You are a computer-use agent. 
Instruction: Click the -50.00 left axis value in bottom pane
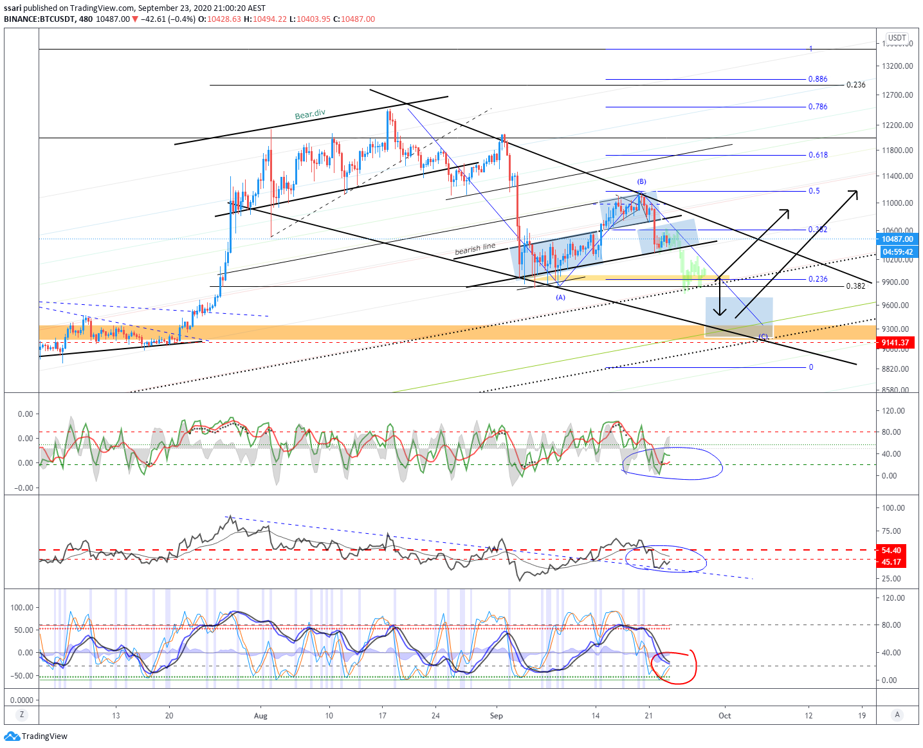click(22, 676)
